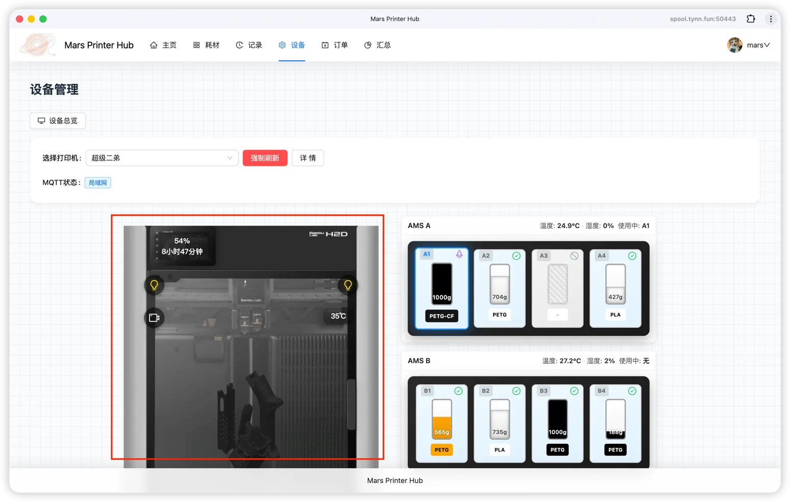
Task: Go to the 耗材 filament tab
Action: (206, 45)
